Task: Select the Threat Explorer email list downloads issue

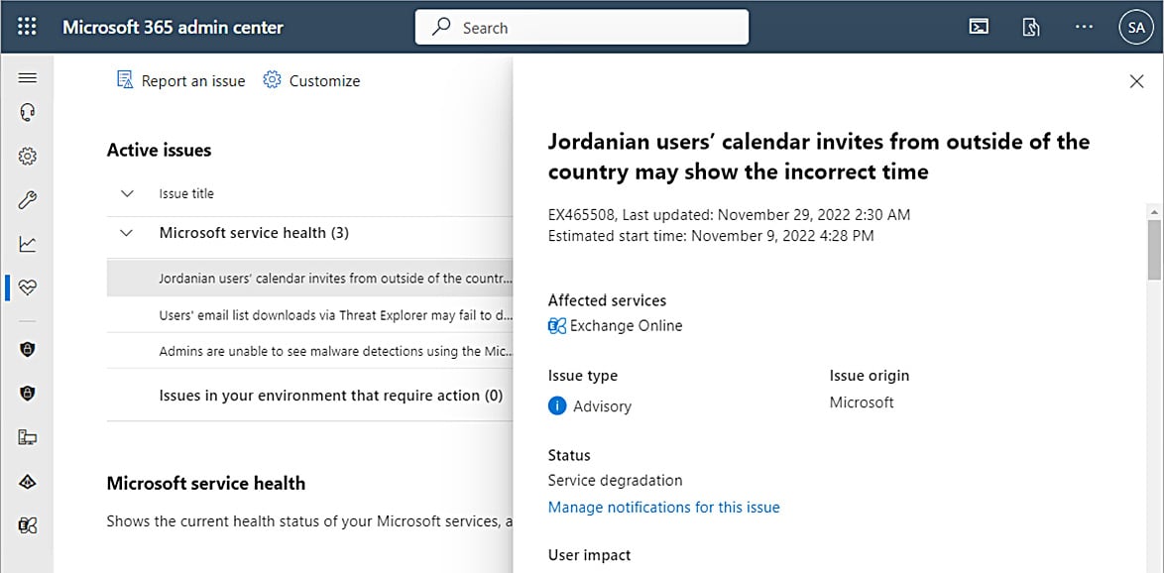Action: [310, 314]
